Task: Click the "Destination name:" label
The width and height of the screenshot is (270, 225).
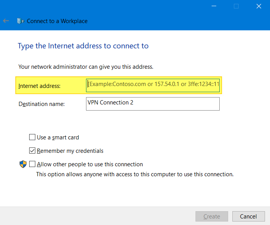Action: [x=41, y=104]
